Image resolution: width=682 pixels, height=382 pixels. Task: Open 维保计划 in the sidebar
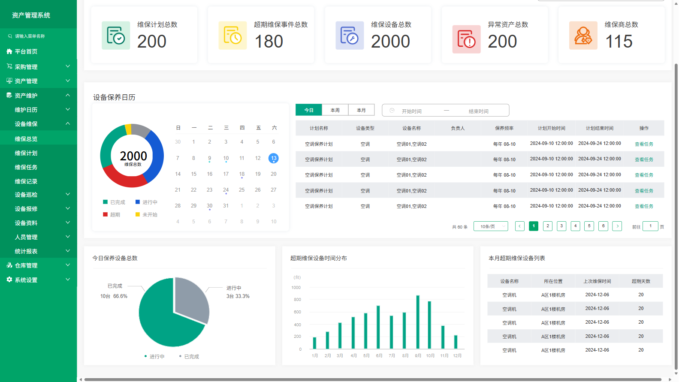coord(26,153)
